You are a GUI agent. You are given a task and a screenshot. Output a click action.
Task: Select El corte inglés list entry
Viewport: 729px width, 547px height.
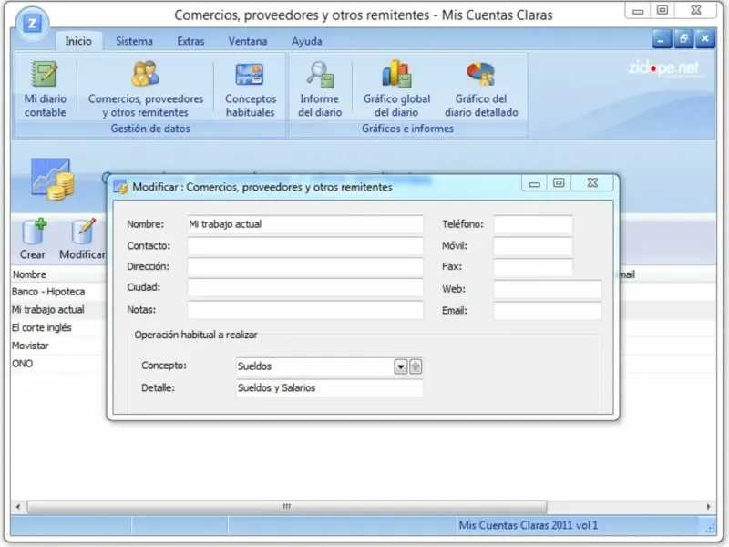tap(58, 328)
